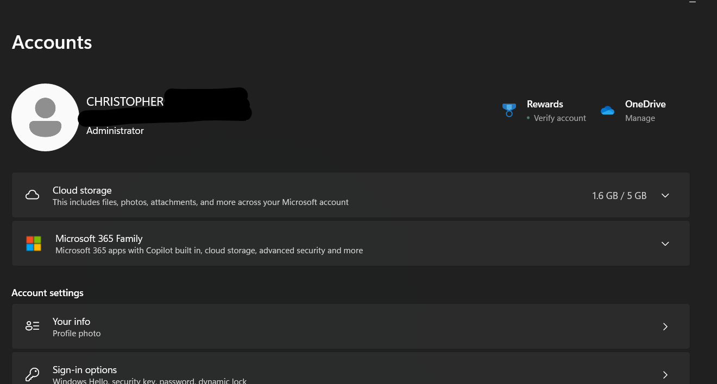Click the Account settings section heading

pos(48,293)
